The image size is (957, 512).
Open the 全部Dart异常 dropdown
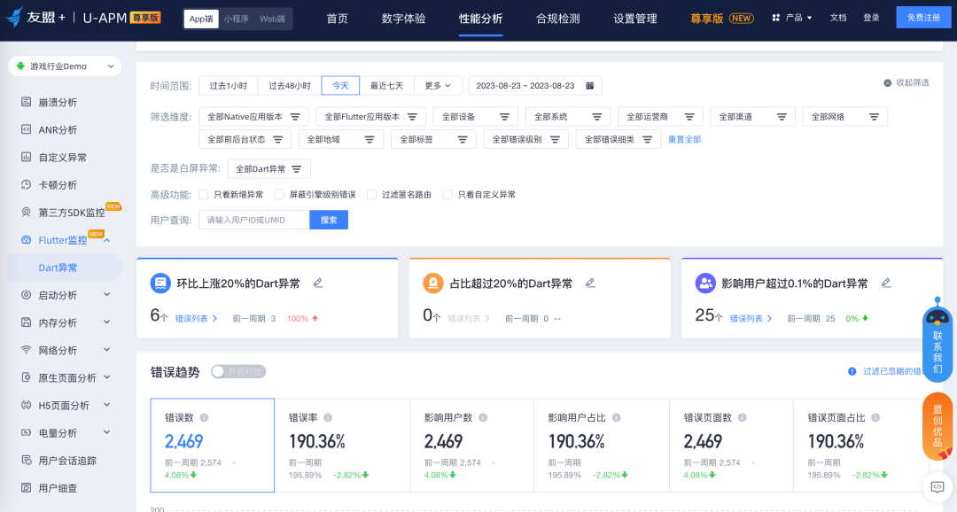[269, 169]
